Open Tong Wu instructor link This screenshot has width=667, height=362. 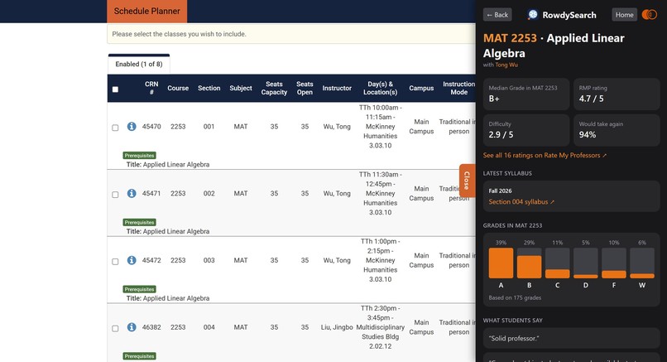tap(506, 65)
